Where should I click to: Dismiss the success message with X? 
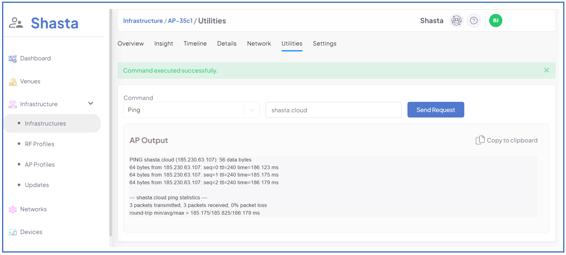coord(546,70)
